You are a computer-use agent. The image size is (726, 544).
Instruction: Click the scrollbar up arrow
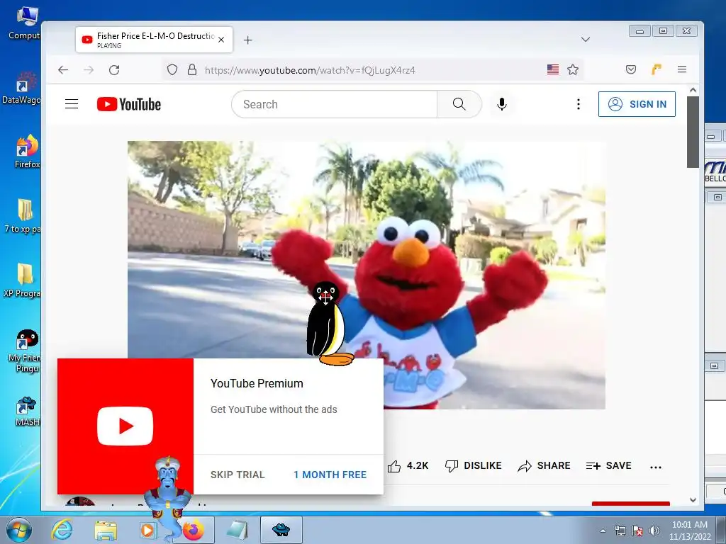693,90
